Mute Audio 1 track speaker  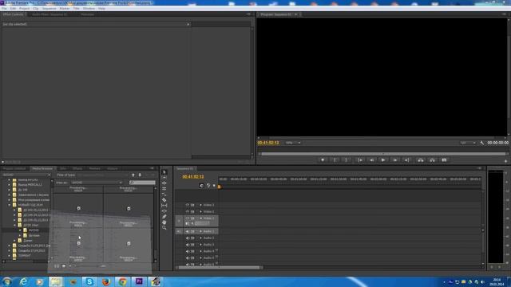[x=188, y=231]
